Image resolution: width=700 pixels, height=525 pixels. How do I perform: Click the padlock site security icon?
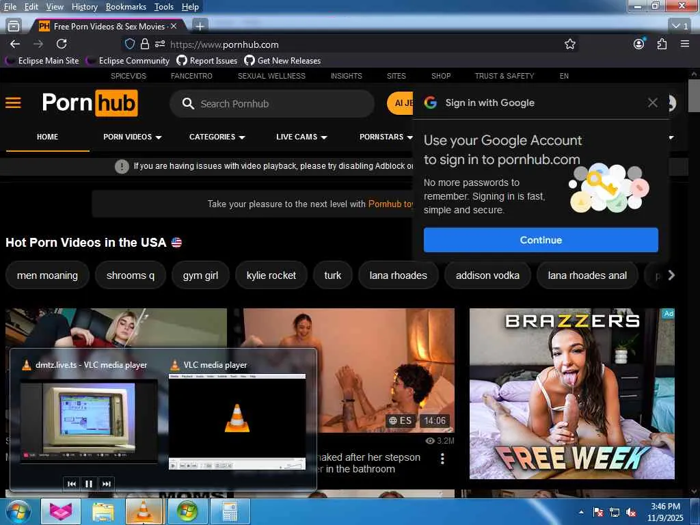tap(145, 44)
